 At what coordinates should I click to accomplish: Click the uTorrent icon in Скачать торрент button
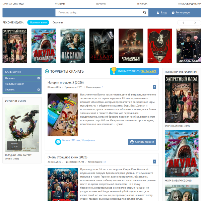(132, 142)
